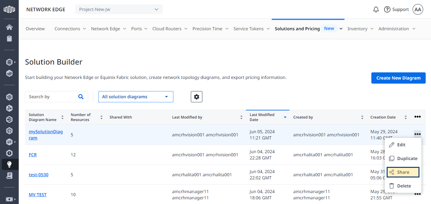Open the table header three-dots menu

[418, 117]
